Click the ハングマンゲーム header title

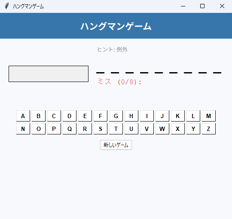pyautogui.click(x=116, y=26)
